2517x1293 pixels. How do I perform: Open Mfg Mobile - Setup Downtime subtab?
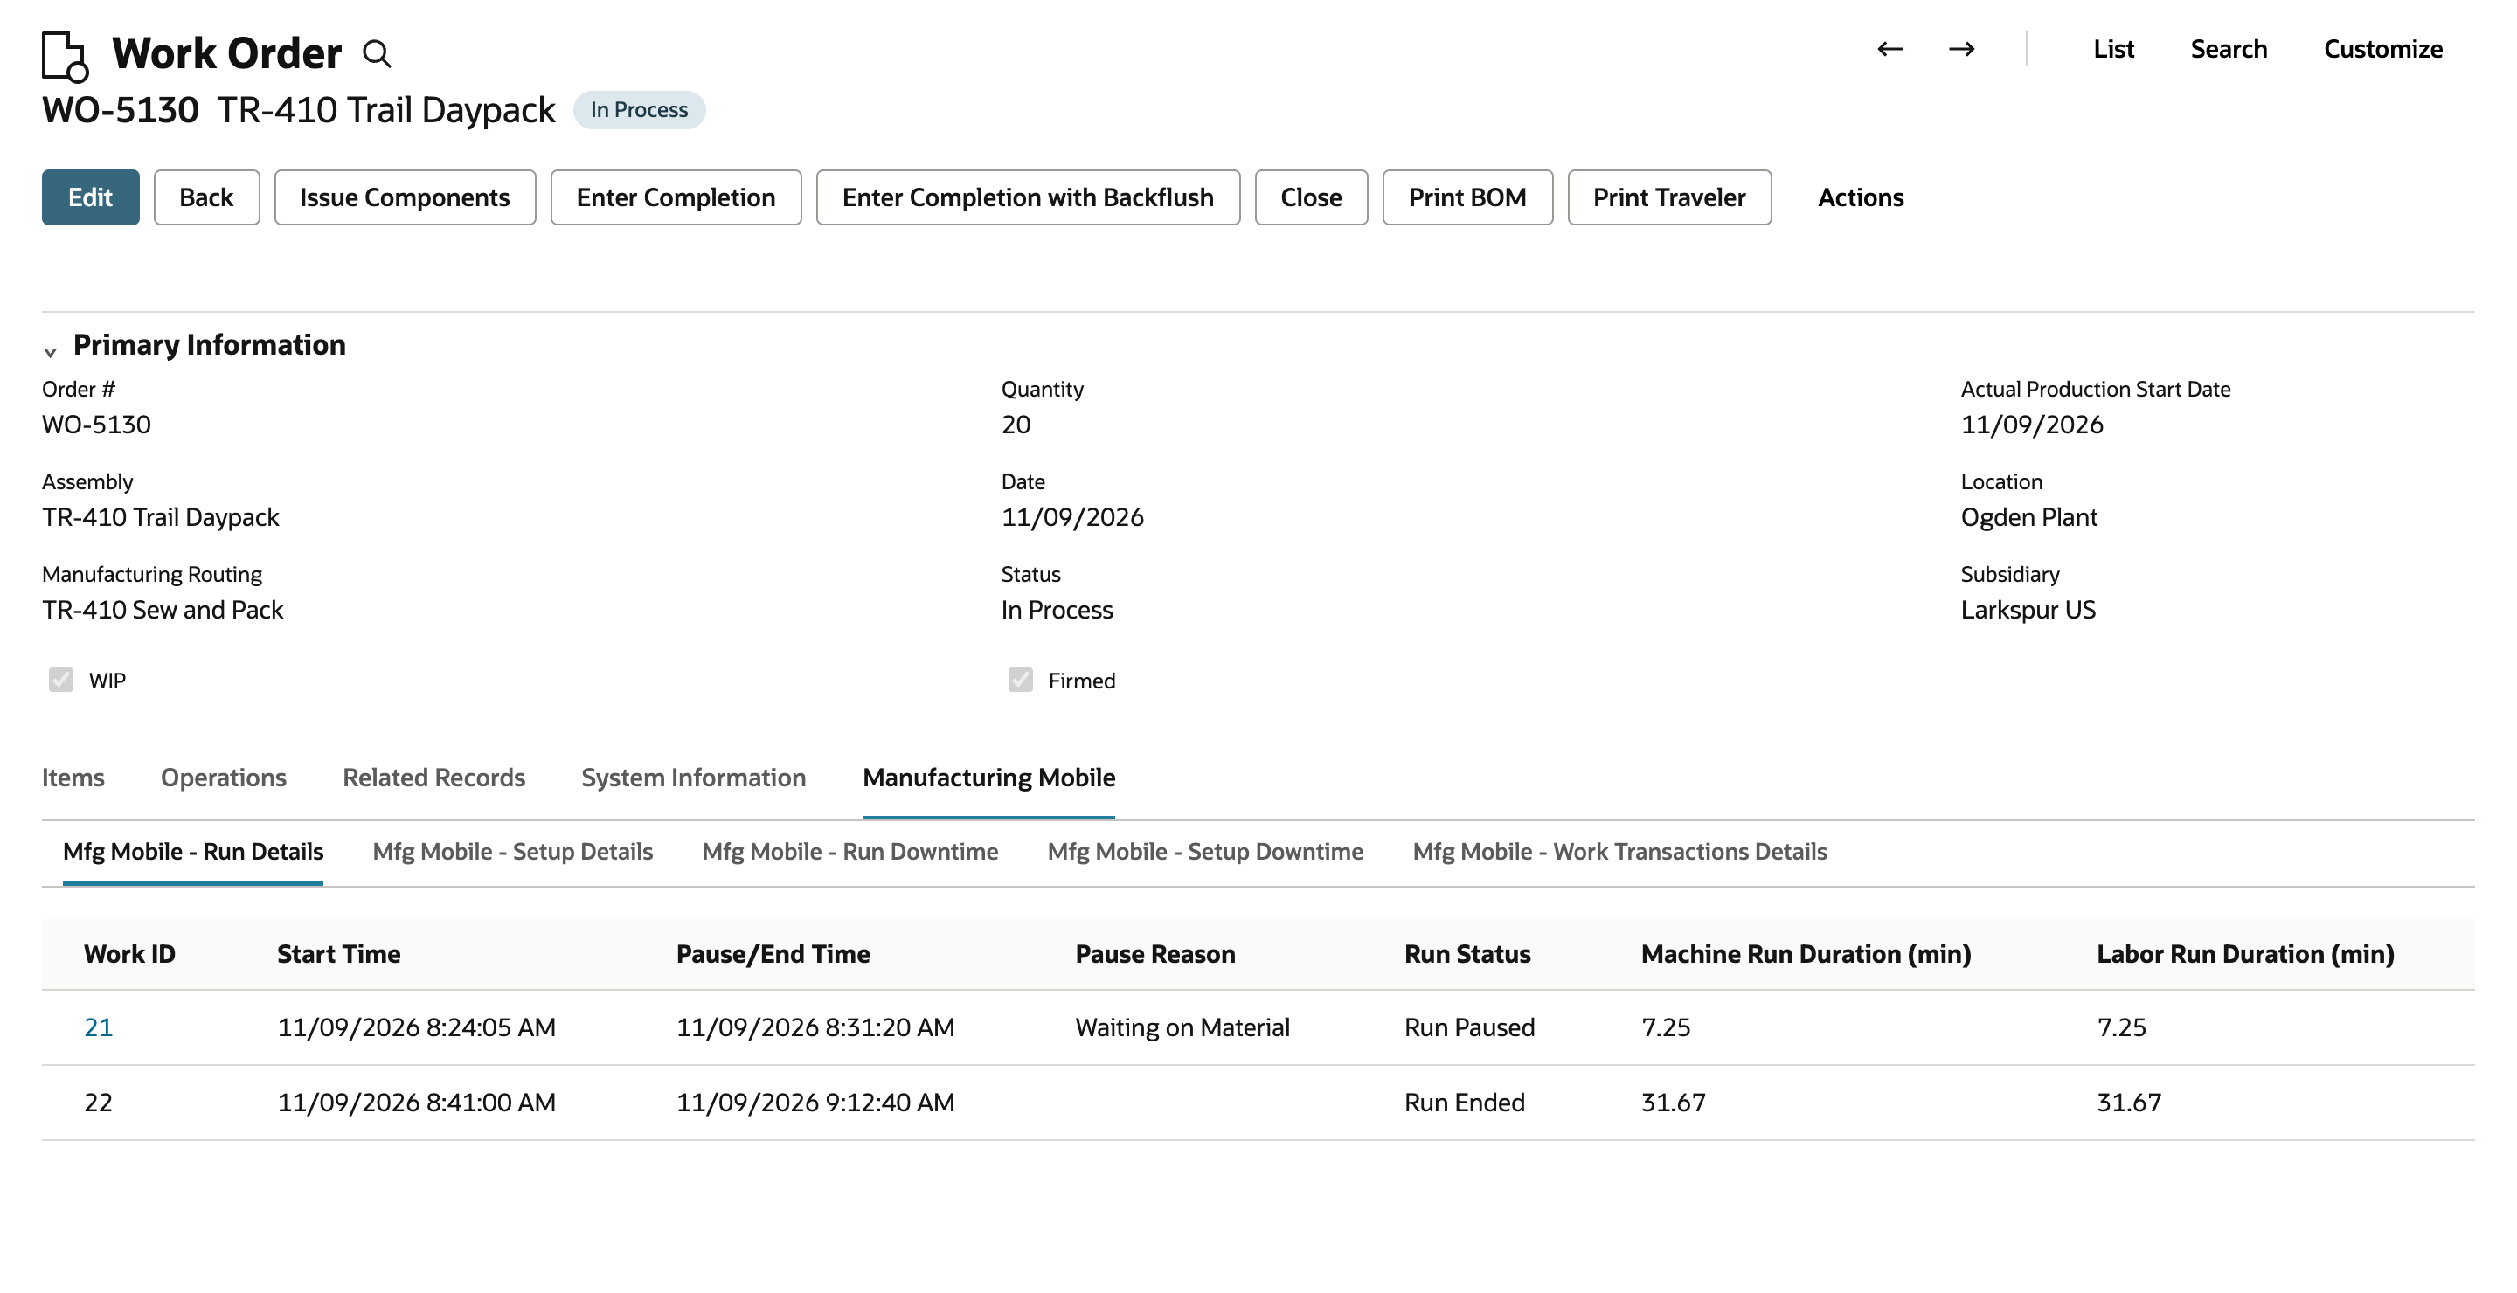[1205, 852]
